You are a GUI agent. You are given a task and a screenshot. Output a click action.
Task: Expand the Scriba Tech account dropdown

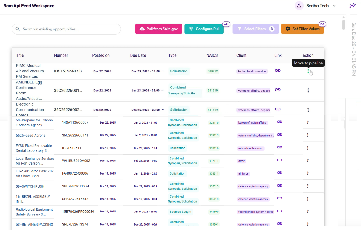[x=334, y=6]
